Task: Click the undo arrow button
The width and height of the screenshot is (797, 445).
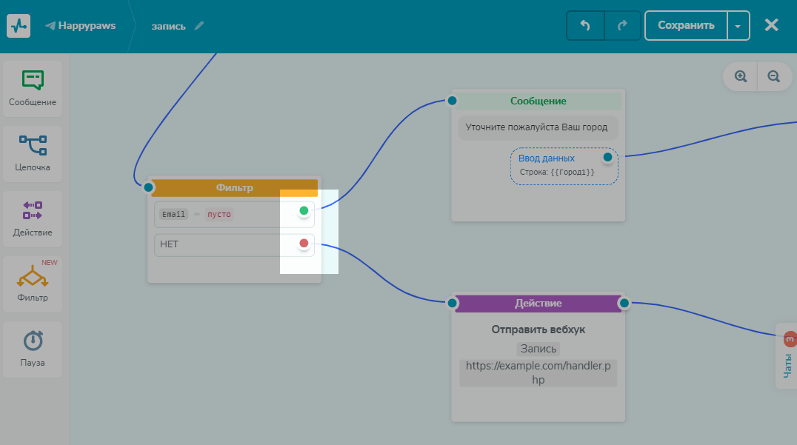Action: [585, 25]
